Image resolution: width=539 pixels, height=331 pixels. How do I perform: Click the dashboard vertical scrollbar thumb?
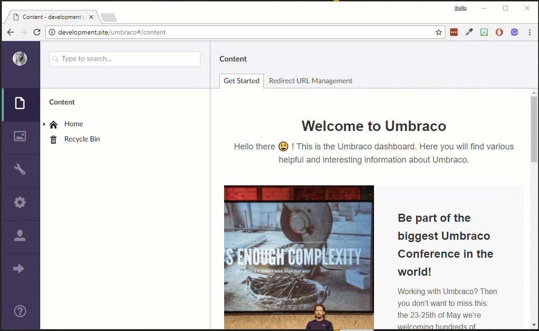tap(534, 129)
